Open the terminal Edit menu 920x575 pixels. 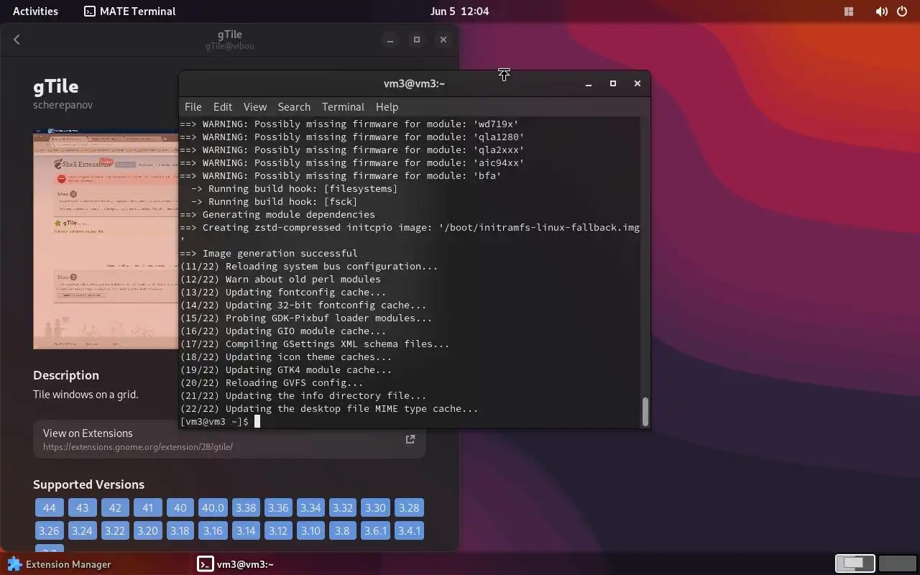223,106
